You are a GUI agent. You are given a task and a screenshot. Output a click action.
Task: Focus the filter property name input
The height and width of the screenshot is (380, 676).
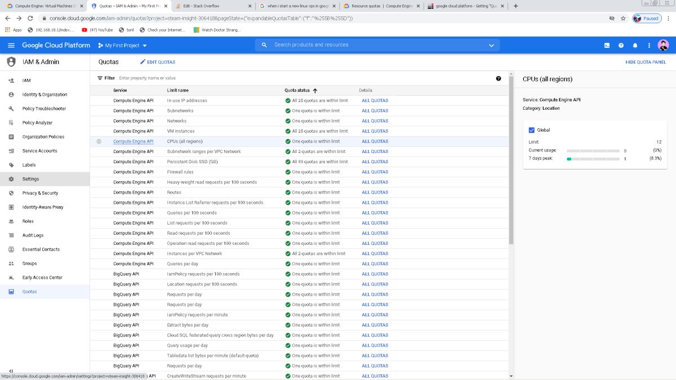coord(304,78)
